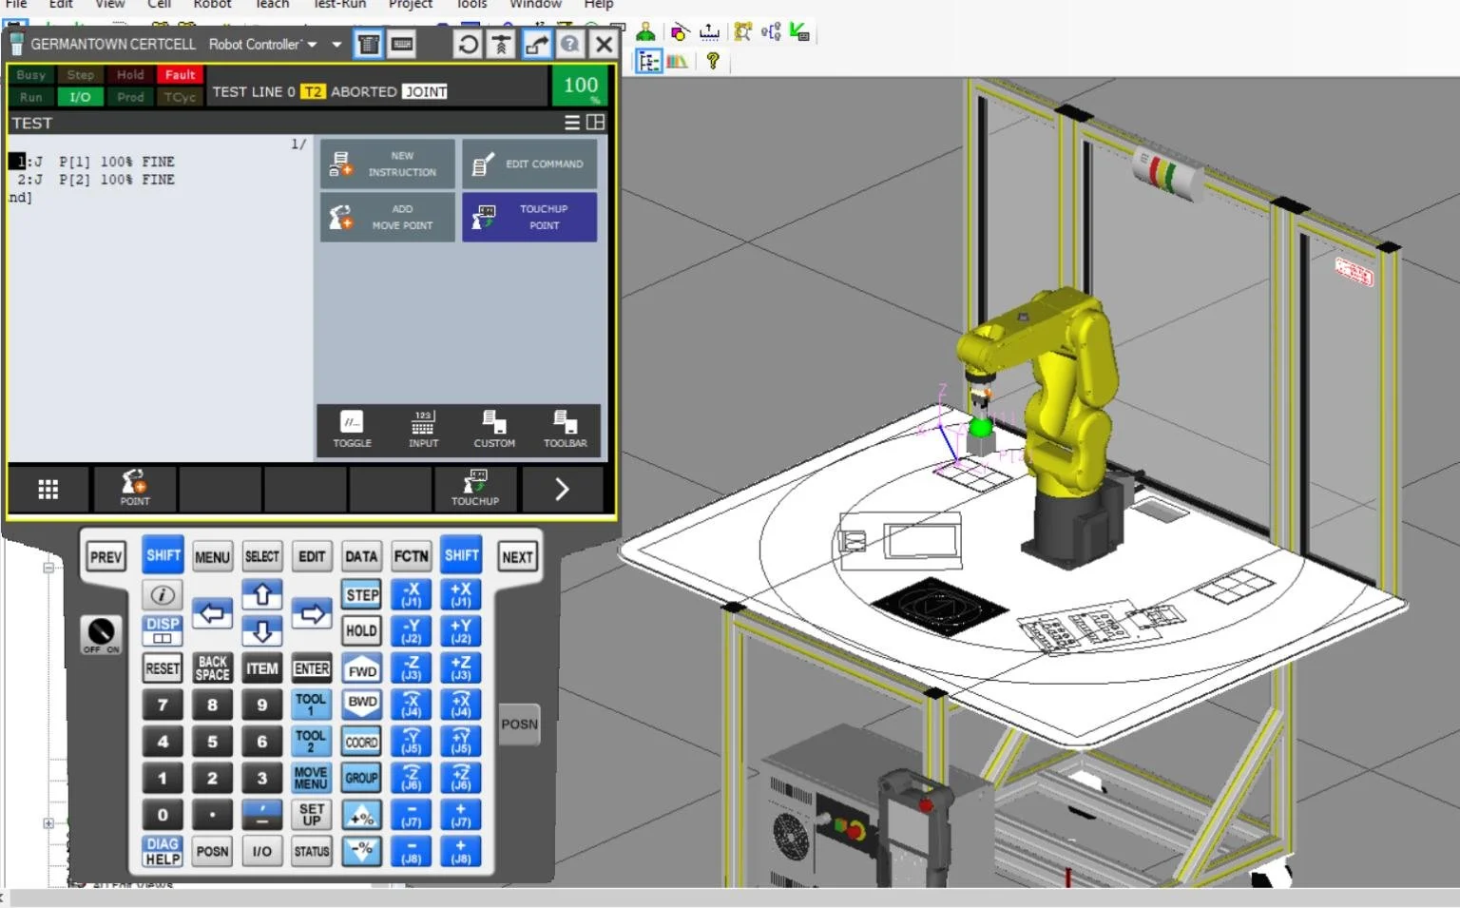Open the Test-Run menu

pyautogui.click(x=340, y=5)
